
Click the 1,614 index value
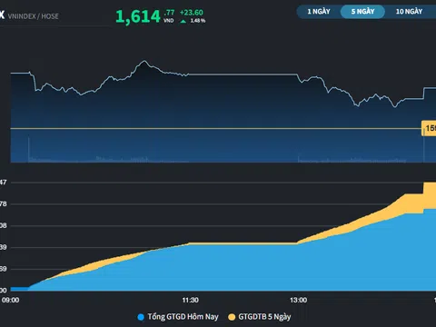138,16
